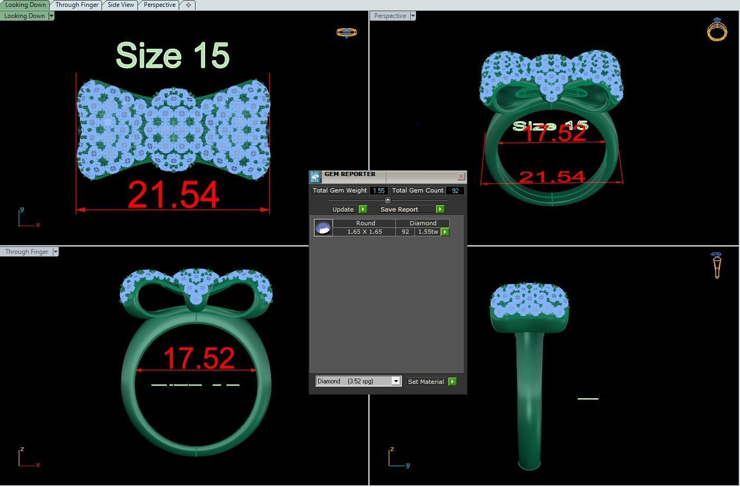Image resolution: width=740 pixels, height=487 pixels.
Task: Click the 21.54 dimension in Looking Down viewport
Action: [x=173, y=195]
